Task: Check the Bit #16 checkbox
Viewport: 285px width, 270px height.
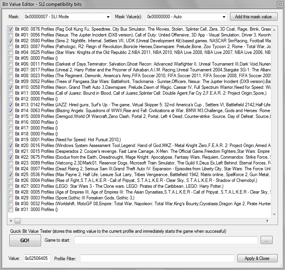Action: coord(11,122)
